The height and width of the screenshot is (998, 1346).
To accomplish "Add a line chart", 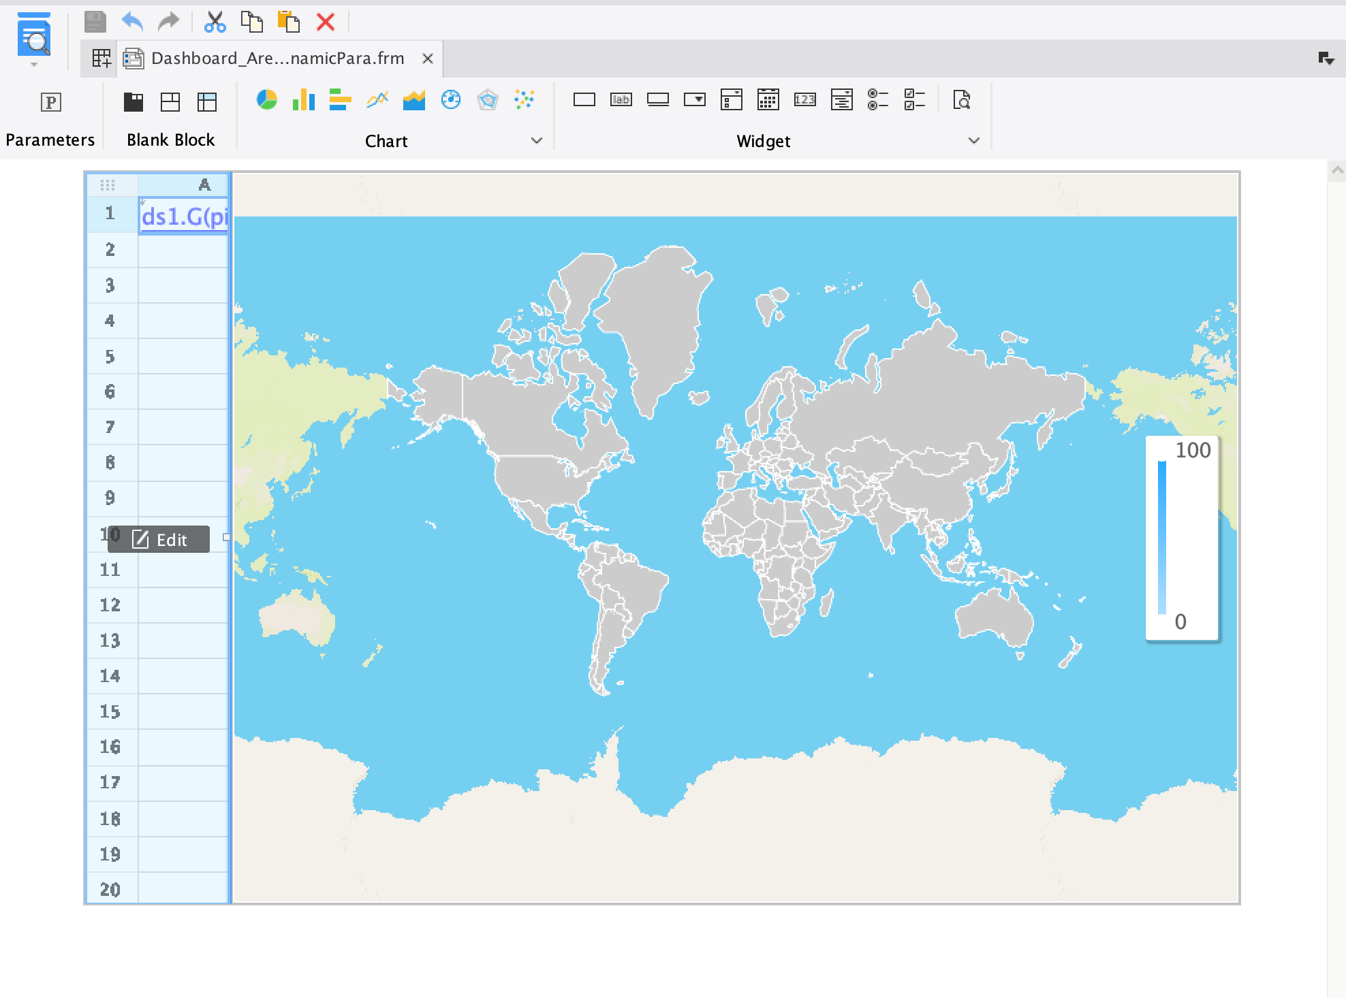I will (377, 100).
